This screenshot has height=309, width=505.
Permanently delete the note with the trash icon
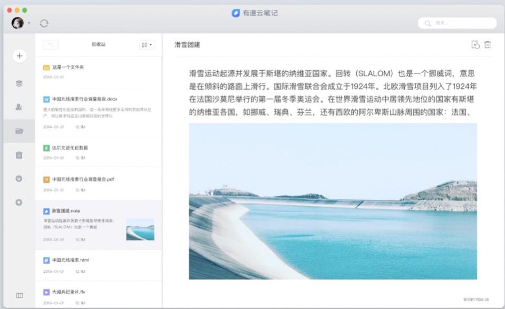point(488,45)
